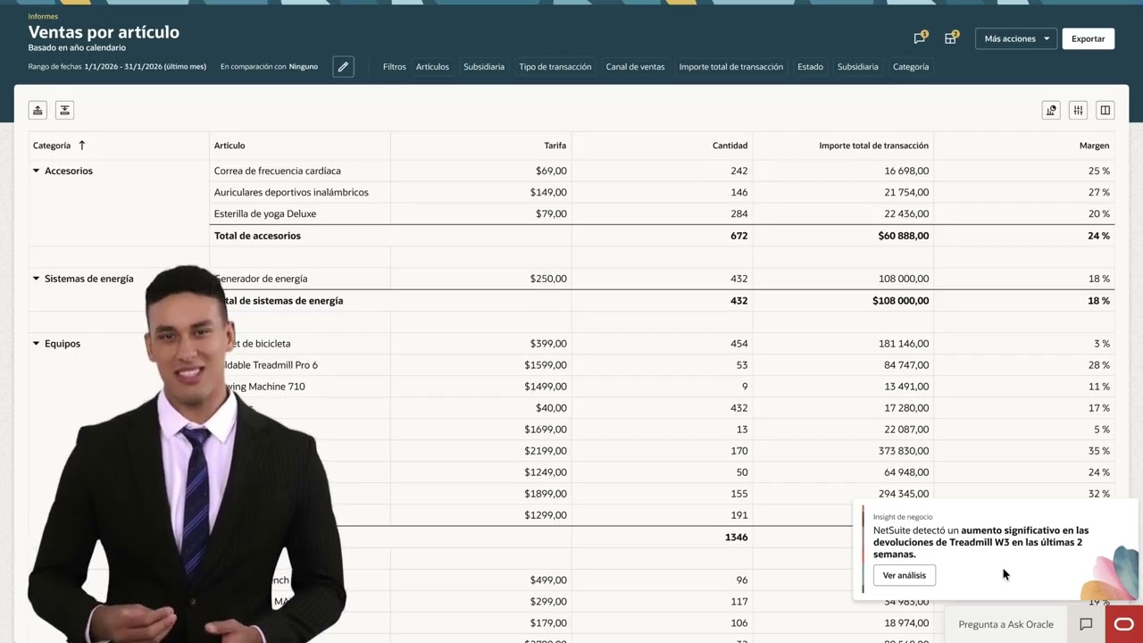Click the Ninguno comparison value
This screenshot has width=1143, height=643.
pyautogui.click(x=304, y=67)
